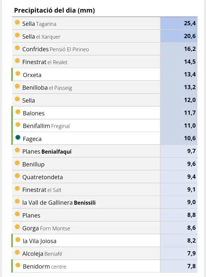Image resolution: width=206 pixels, height=277 pixels.
Task: Open the Gorga Forn Montse station
Action: (x=46, y=228)
